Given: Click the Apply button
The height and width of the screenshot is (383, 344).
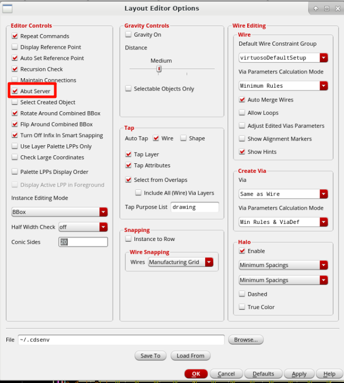Looking at the screenshot, I should pyautogui.click(x=299, y=374).
